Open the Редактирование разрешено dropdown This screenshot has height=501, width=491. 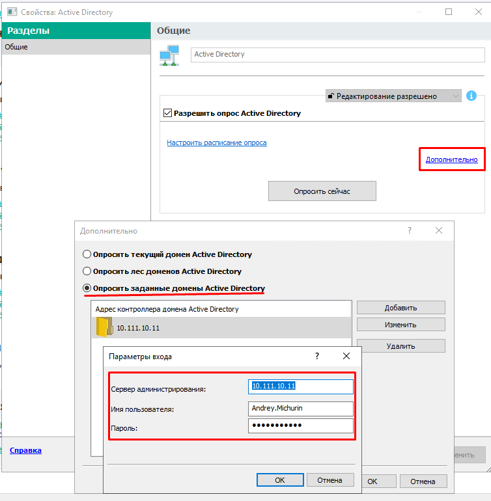point(393,96)
